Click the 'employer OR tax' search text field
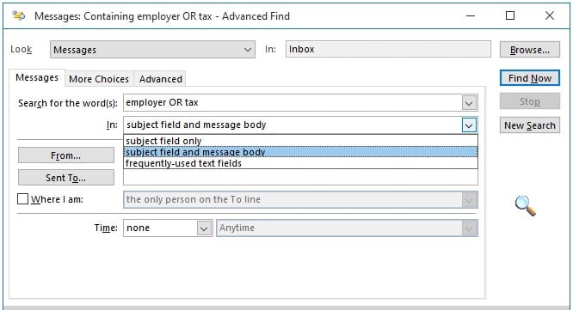The width and height of the screenshot is (573, 310). click(293, 103)
